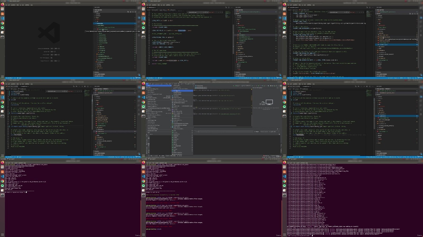Open Files from dock beside the empty VS Code editor
Viewport: 423px width, 237px height.
tap(2, 9)
